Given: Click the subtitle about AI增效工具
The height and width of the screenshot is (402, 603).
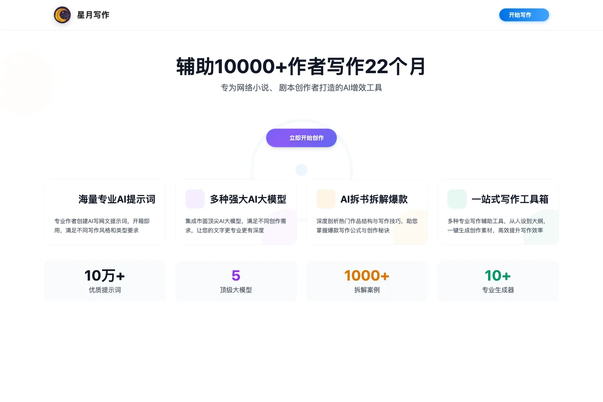Looking at the screenshot, I should click(301, 88).
